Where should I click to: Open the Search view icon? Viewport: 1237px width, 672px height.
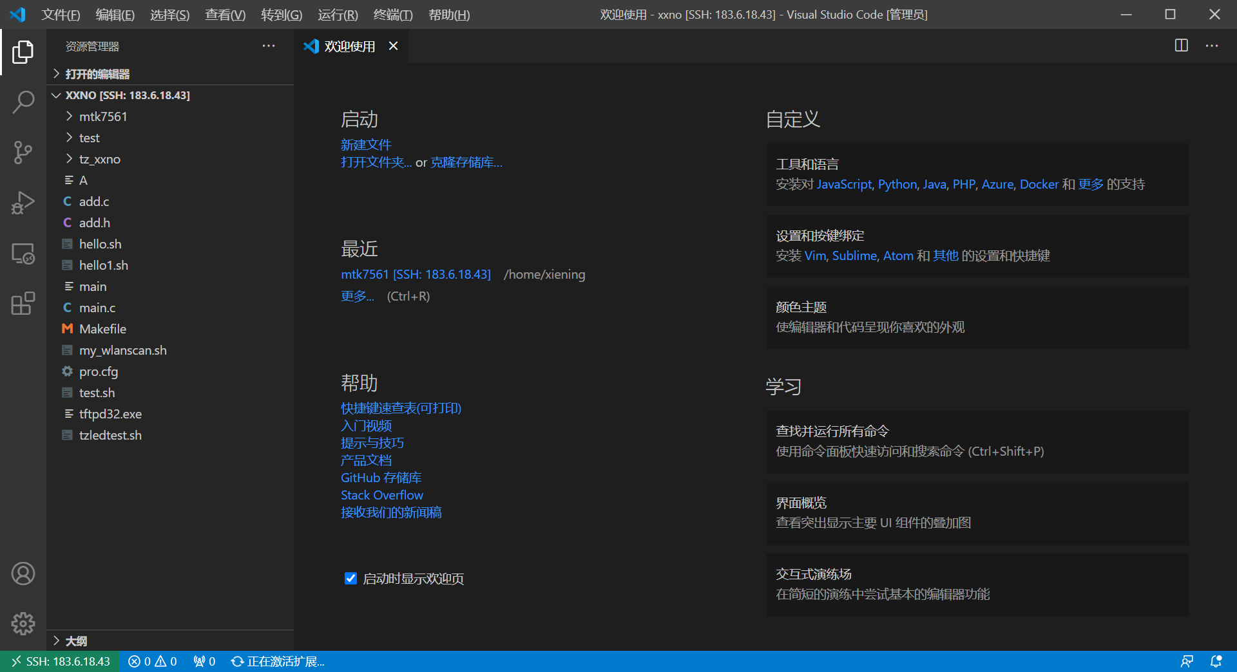point(23,102)
